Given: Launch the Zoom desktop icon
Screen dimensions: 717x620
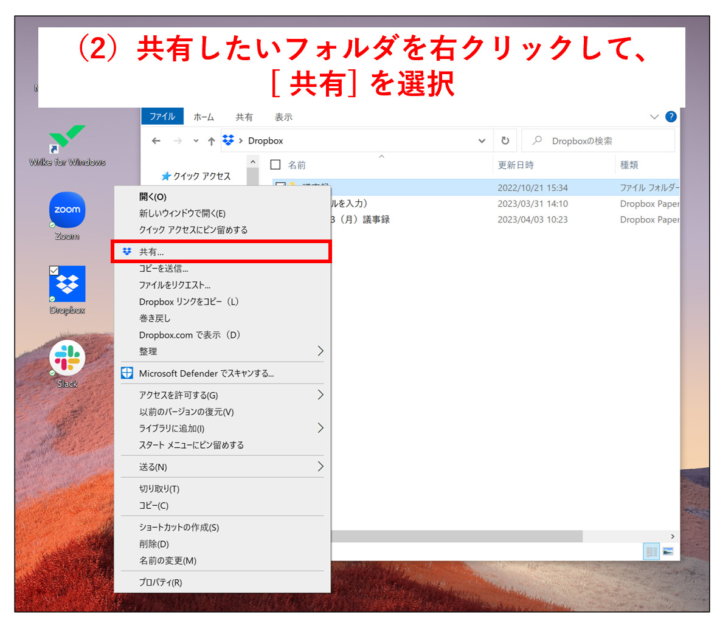Looking at the screenshot, I should tap(67, 216).
